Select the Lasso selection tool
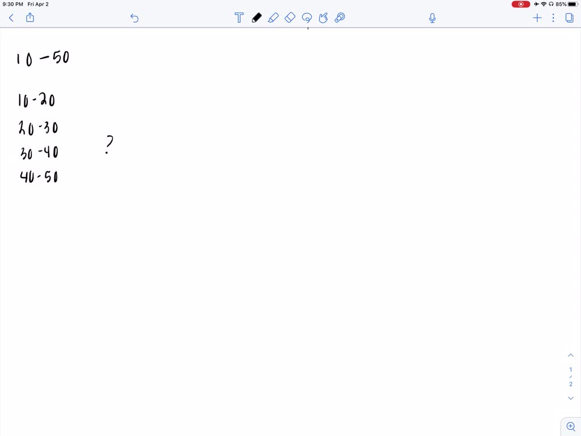The height and width of the screenshot is (436, 581). click(307, 18)
